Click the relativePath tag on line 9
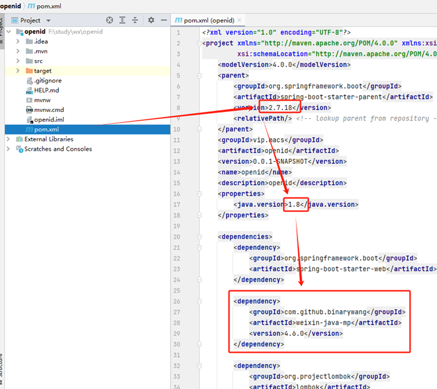Image resolution: width=437 pixels, height=389 pixels. [x=262, y=118]
